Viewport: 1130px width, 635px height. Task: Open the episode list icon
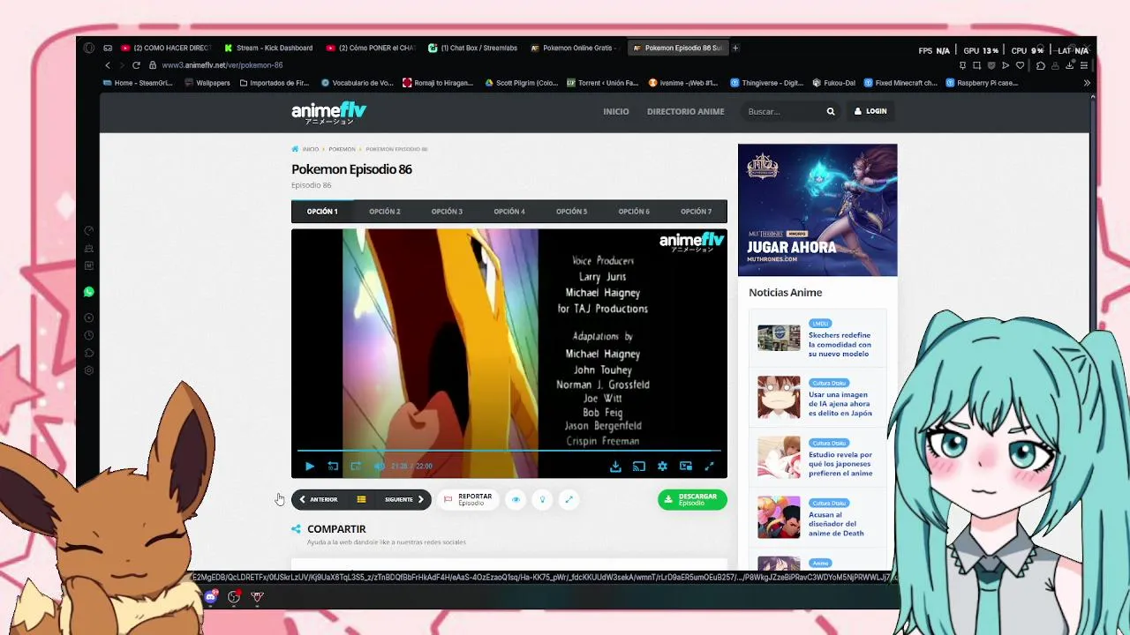[361, 499]
